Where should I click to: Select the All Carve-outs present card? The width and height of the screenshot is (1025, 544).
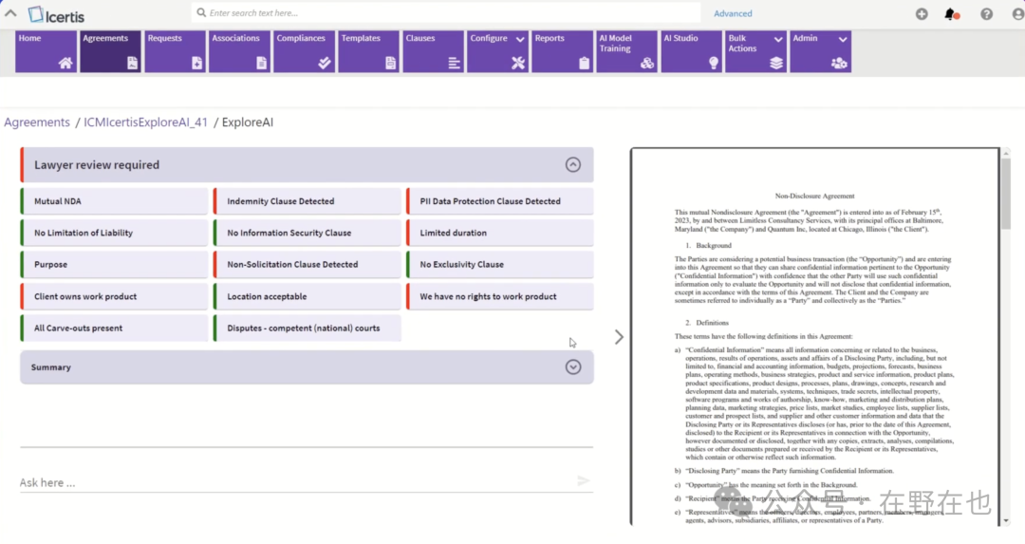115,328
